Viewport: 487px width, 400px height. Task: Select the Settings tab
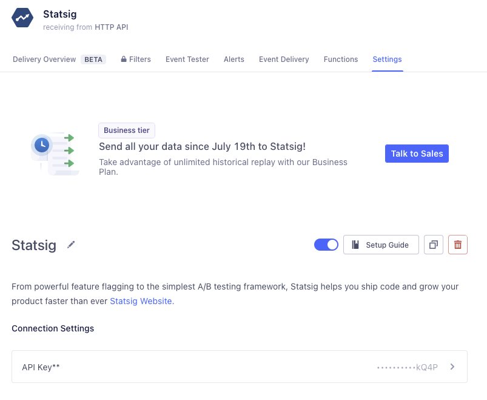coord(388,59)
